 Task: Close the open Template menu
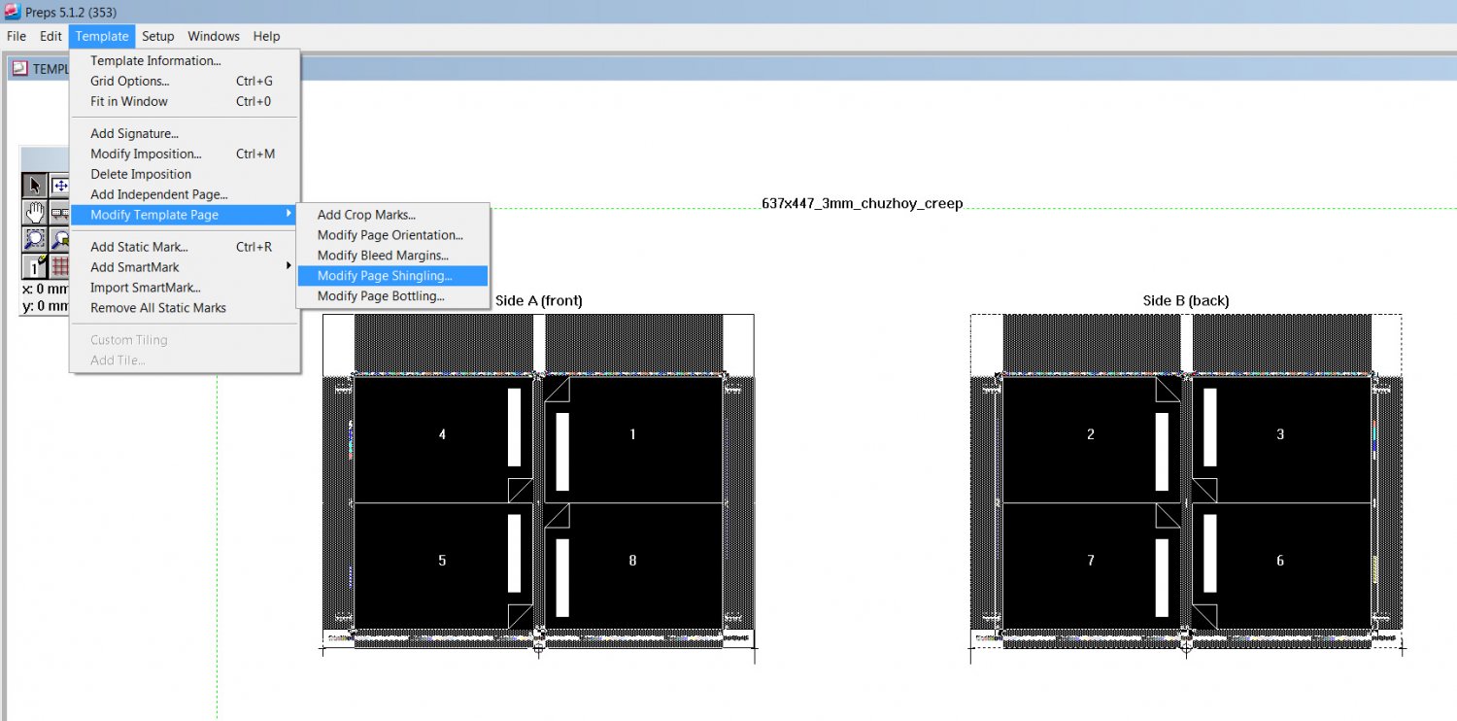[102, 36]
